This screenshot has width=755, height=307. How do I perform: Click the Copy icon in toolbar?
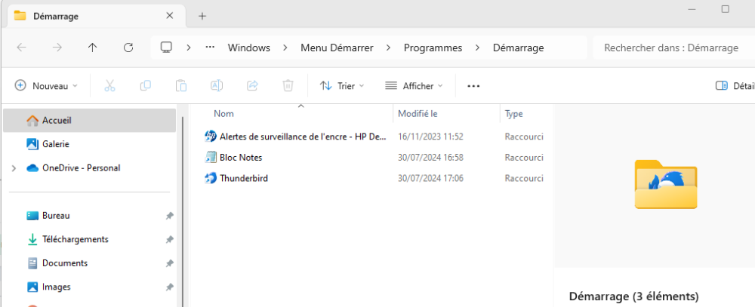pyautogui.click(x=146, y=86)
